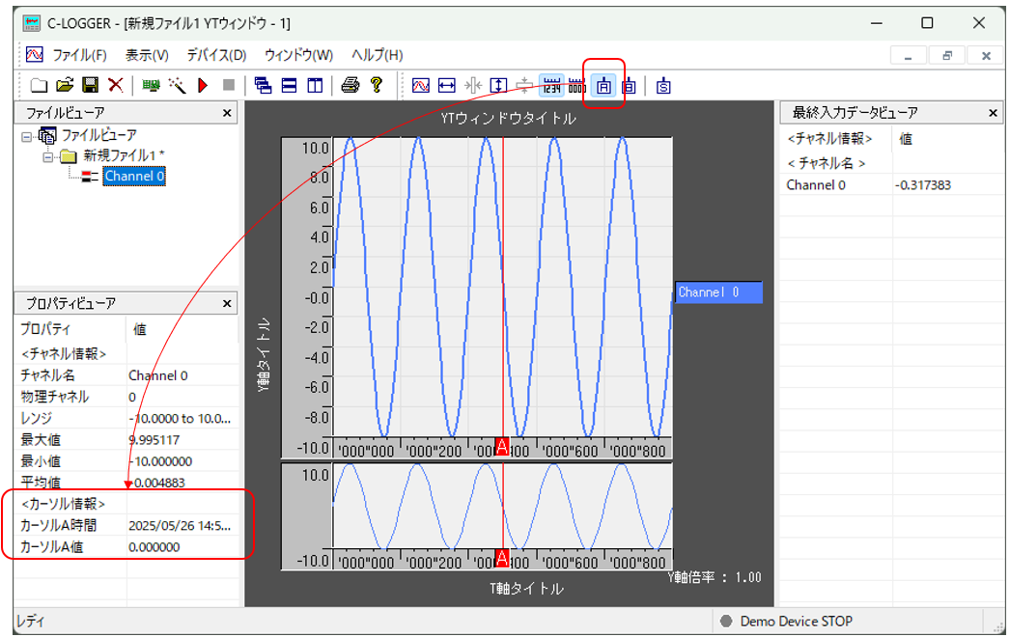The image size is (1009, 637).
Task: Toggle the 1234 numeric scale display button
Action: [x=551, y=86]
